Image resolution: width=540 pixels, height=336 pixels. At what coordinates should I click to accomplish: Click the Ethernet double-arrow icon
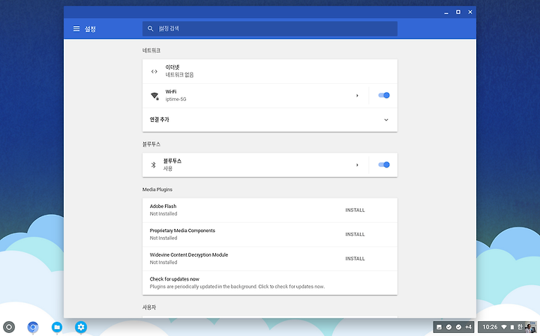click(x=154, y=71)
